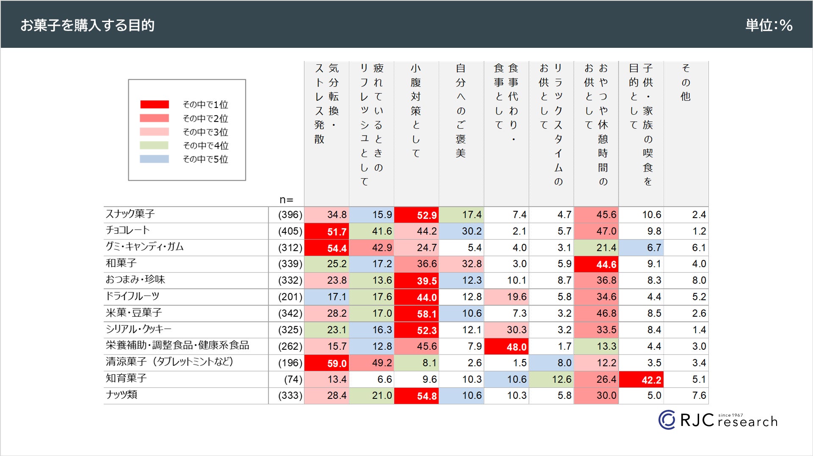Click the green 4位 legend swatch
The width and height of the screenshot is (813, 456).
(x=155, y=145)
